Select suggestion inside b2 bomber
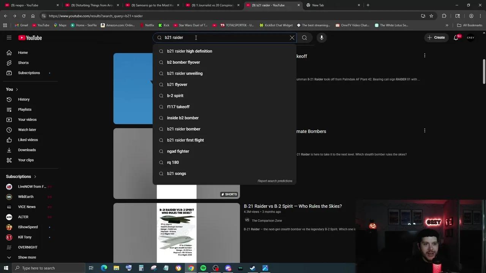The width and height of the screenshot is (486, 273). (x=224, y=118)
